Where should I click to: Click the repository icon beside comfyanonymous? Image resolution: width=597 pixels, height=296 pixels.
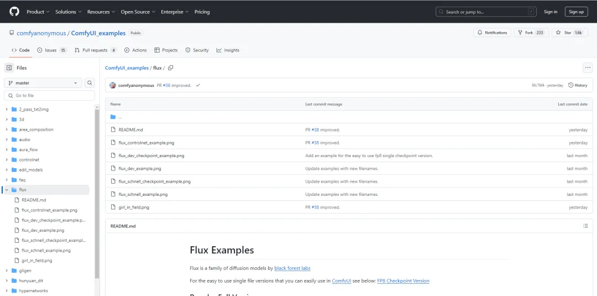(12, 33)
